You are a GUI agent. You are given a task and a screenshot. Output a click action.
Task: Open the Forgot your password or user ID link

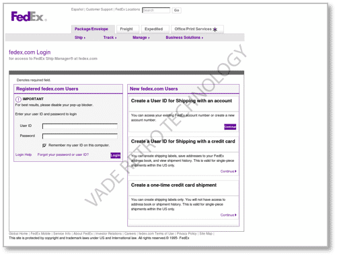pyautogui.click(x=63, y=155)
